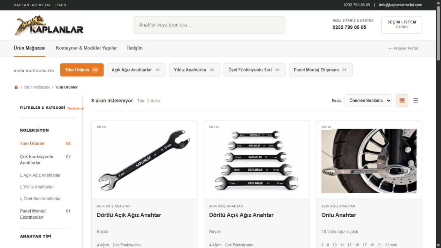Open KM / 01 single wrench image
This screenshot has height=248, width=441.
pos(144,161)
